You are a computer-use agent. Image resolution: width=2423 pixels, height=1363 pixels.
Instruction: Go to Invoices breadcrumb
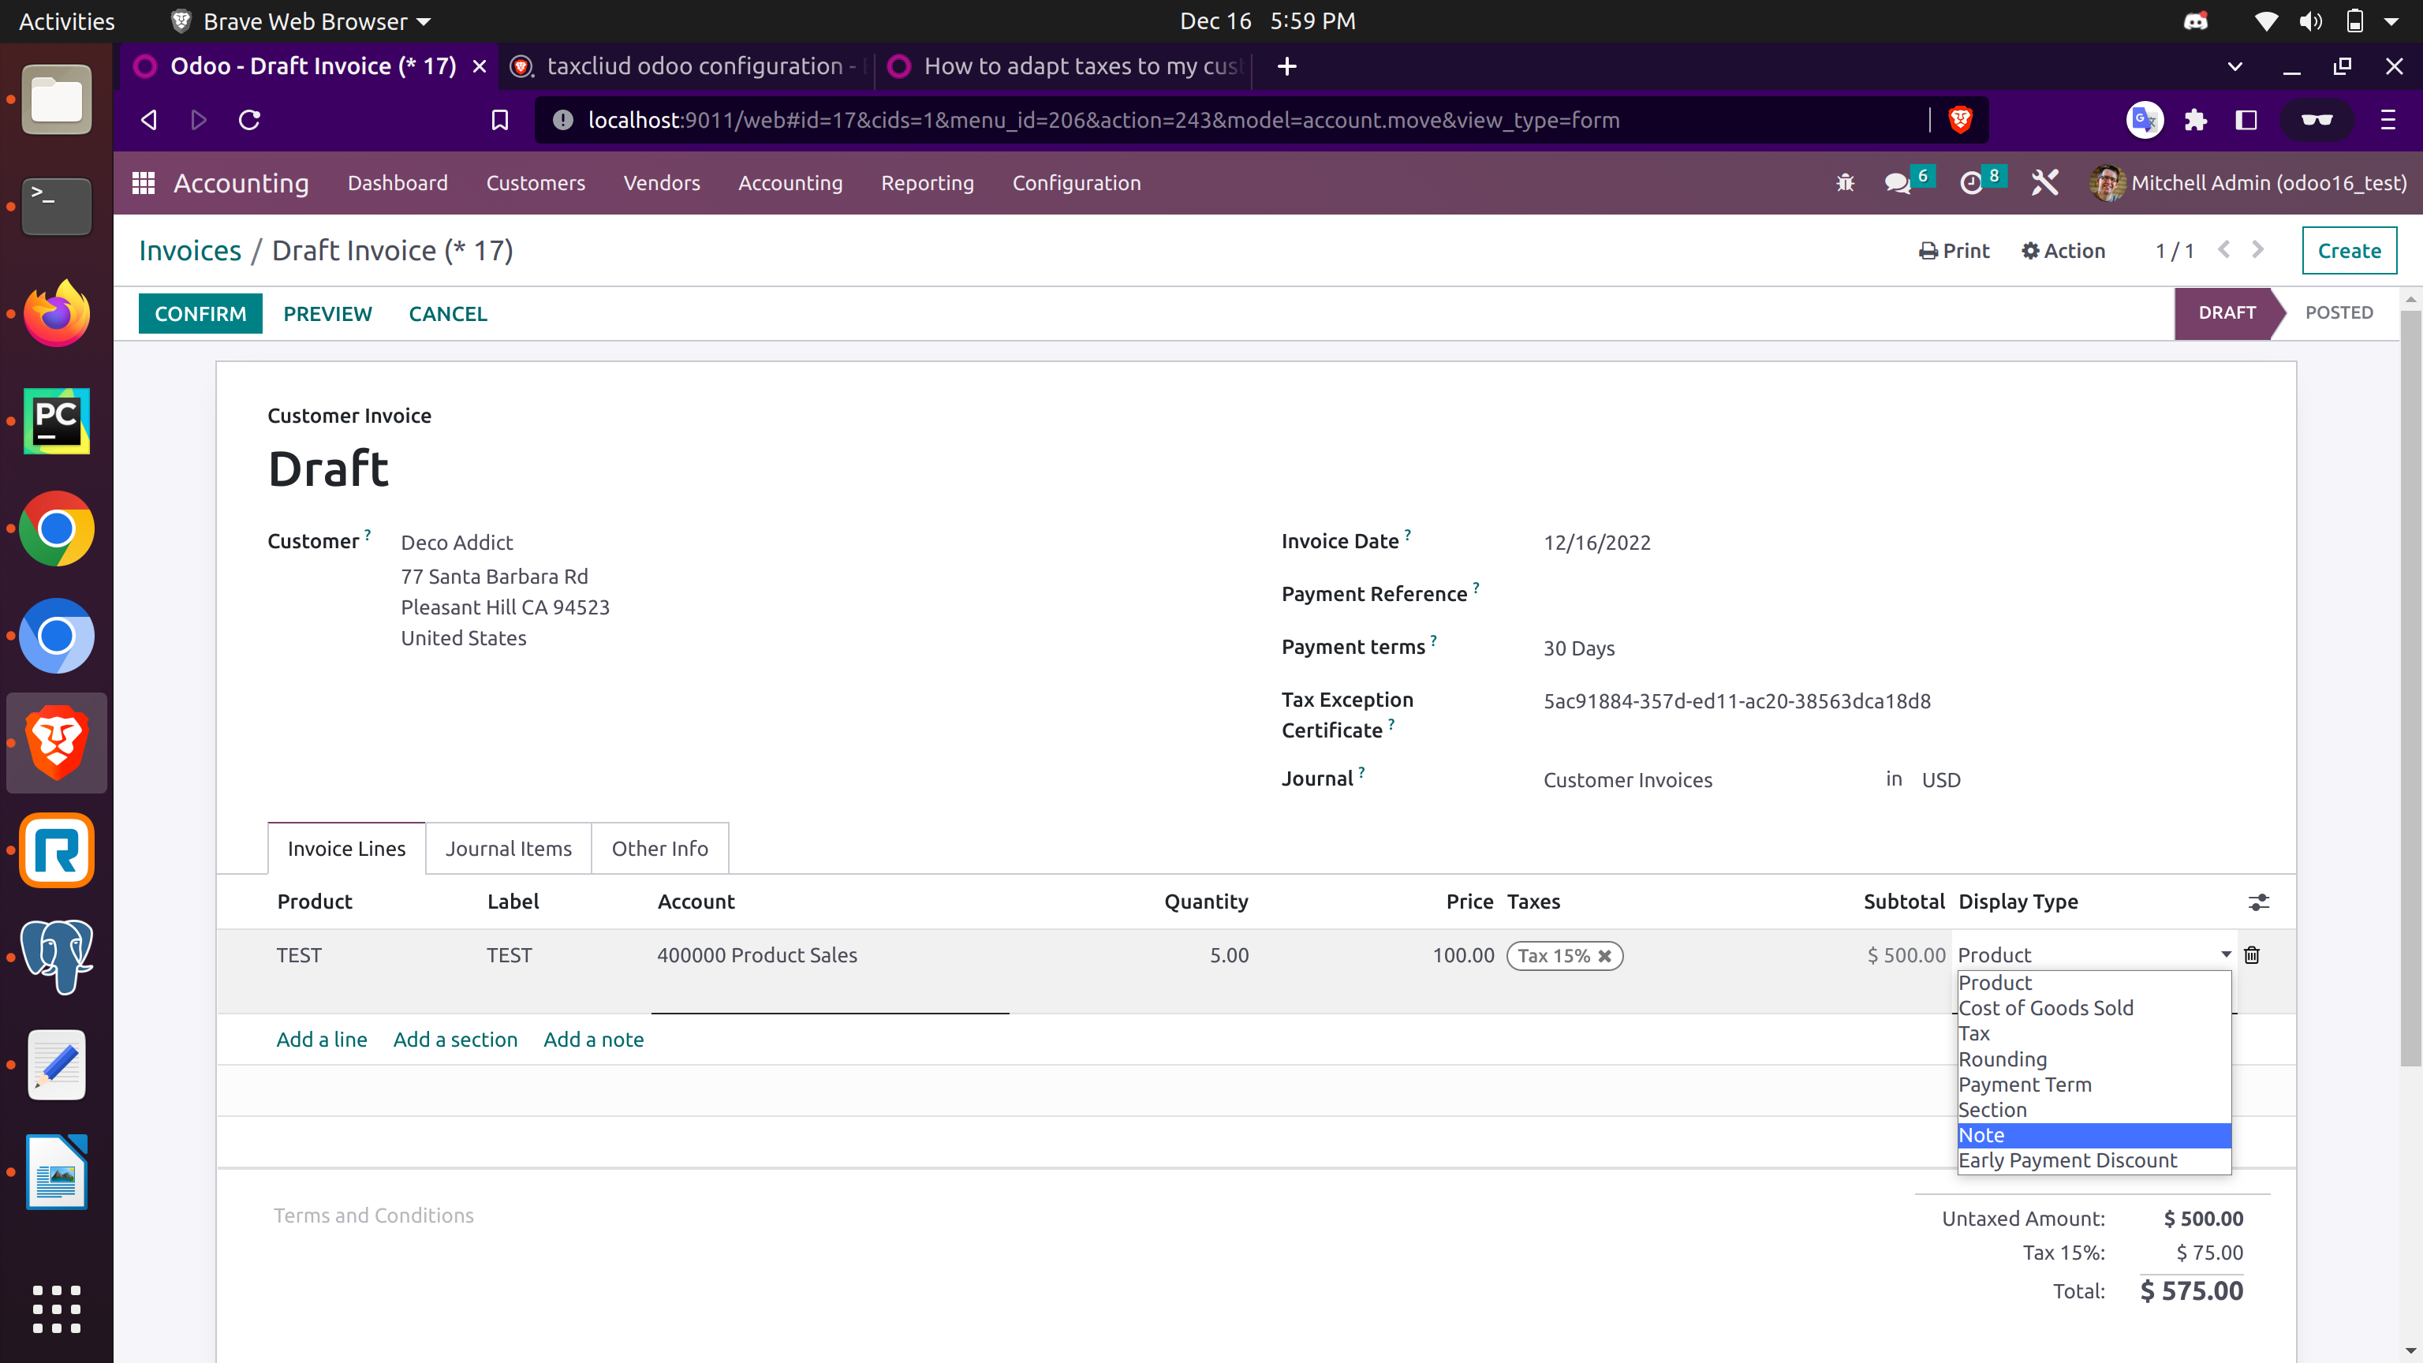pyautogui.click(x=190, y=250)
